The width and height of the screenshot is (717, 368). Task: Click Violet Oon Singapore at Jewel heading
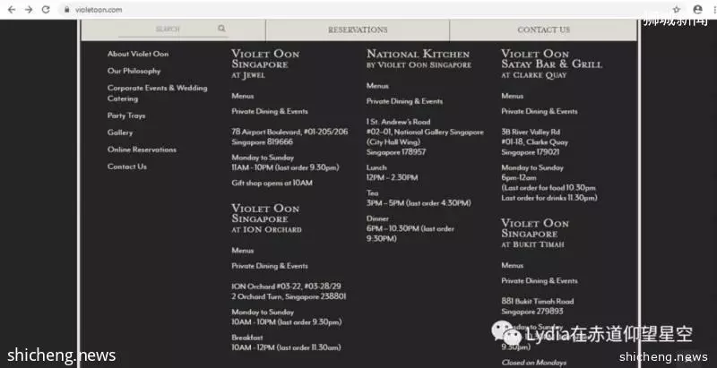pyautogui.click(x=265, y=64)
